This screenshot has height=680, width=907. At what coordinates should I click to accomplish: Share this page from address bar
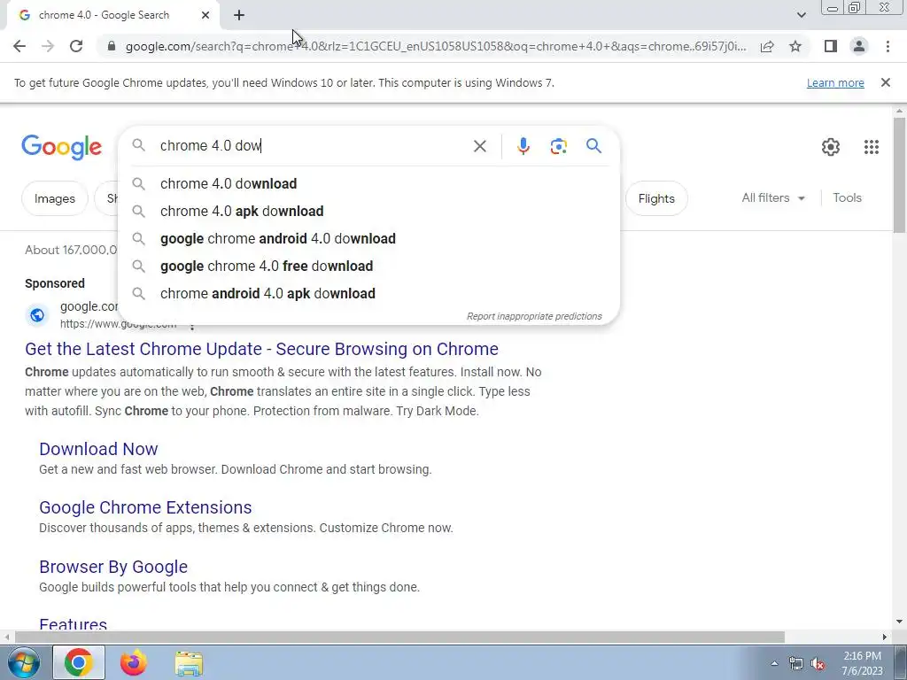pos(767,46)
